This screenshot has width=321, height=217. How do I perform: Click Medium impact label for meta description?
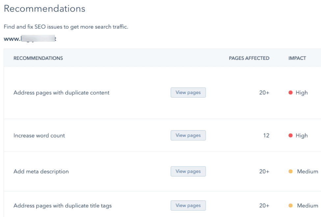(307, 172)
